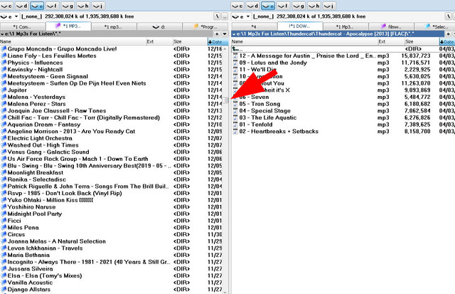Sort left panel by Name column
455x294 pixels.
[x=73, y=42]
